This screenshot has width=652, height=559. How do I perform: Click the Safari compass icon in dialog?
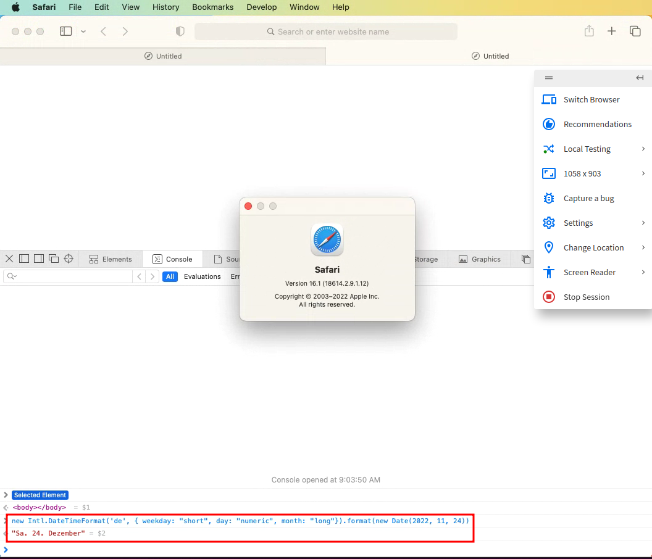(327, 239)
